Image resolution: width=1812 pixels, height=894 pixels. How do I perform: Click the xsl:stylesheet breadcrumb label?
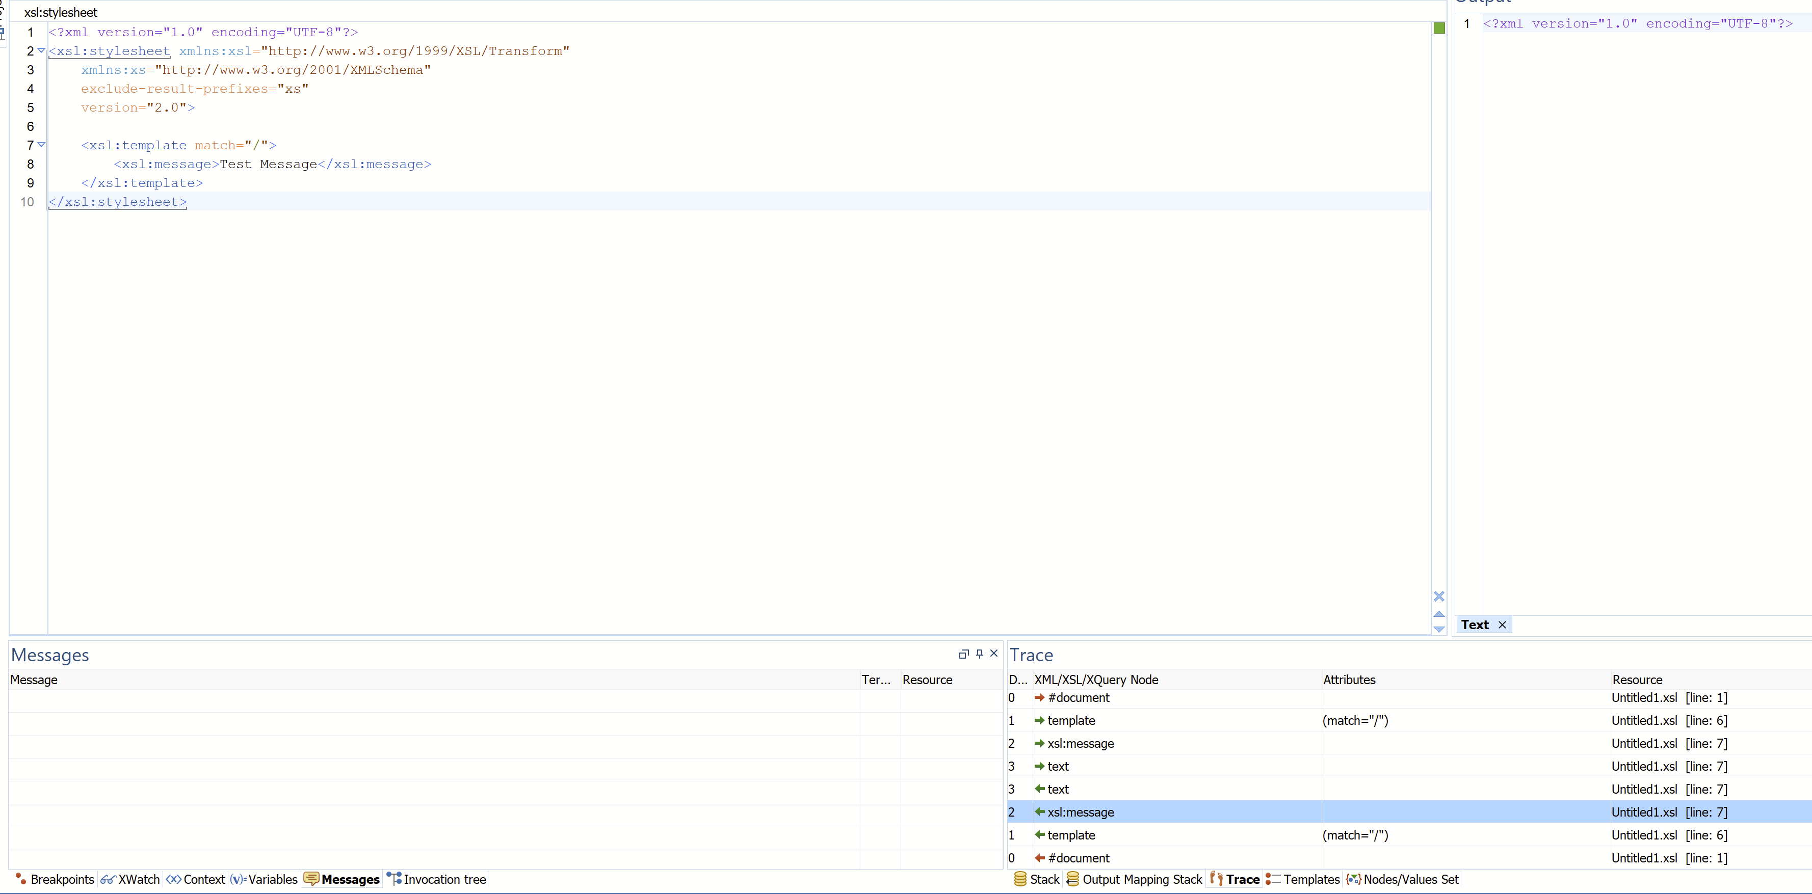coord(61,13)
